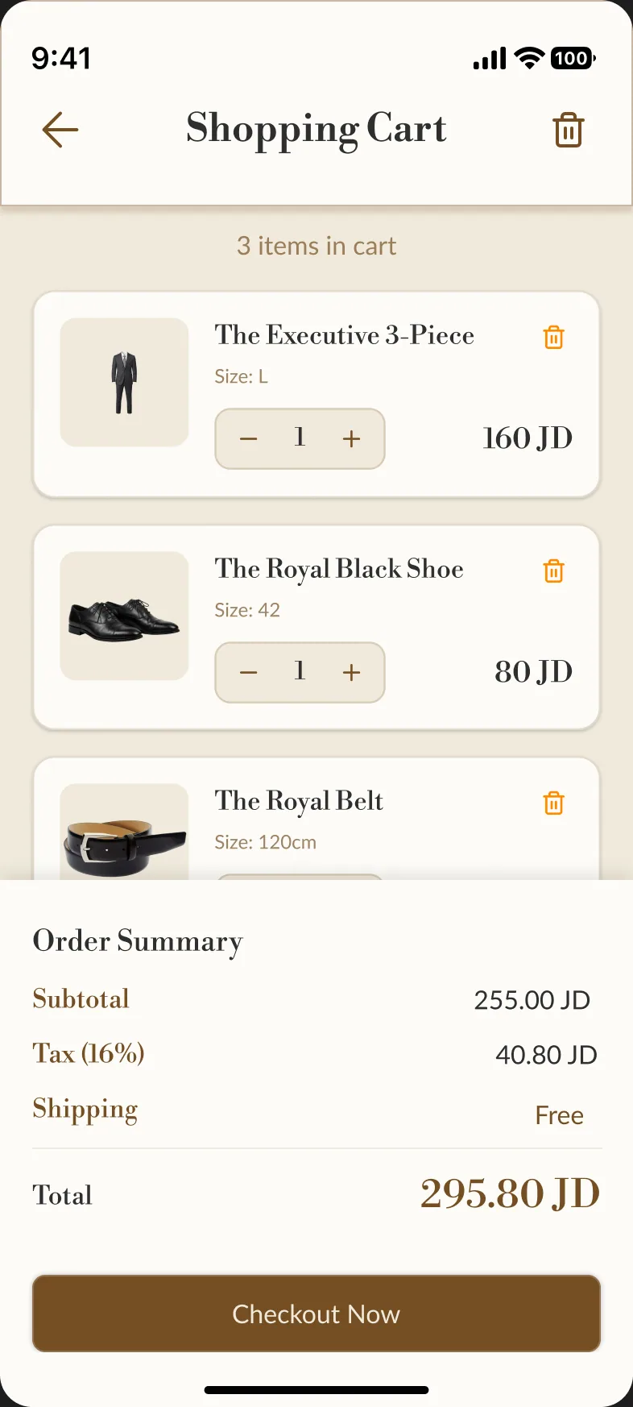Viewport: 633px width, 1407px height.
Task: Select The Royal Black Shoe title
Action: pyautogui.click(x=339, y=569)
